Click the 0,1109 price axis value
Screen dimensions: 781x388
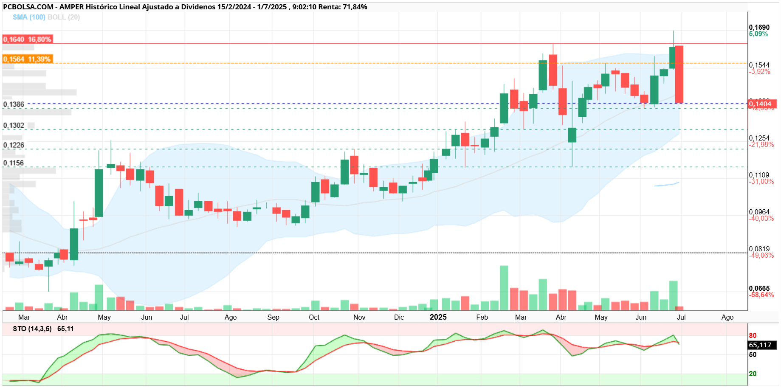(759, 175)
